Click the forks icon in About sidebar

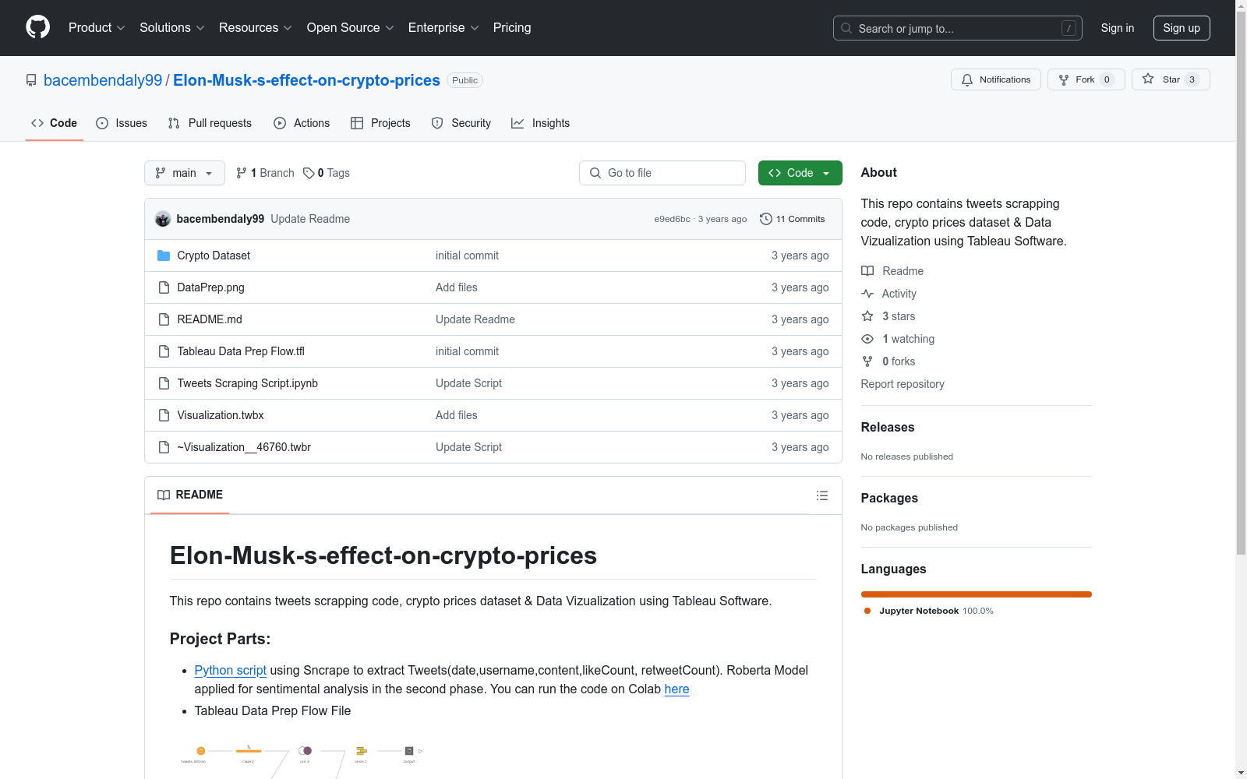[867, 361]
